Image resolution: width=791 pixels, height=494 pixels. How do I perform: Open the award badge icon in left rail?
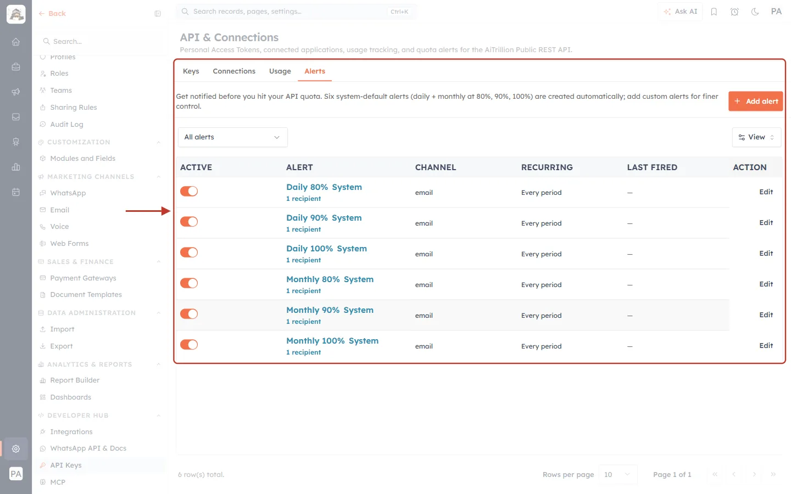point(16,142)
